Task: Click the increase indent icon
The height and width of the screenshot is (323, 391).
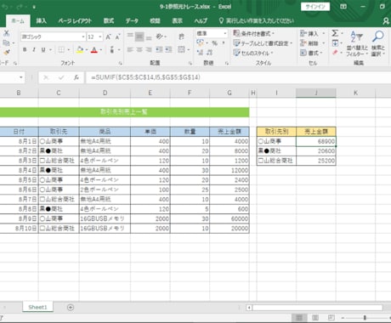Action: click(x=168, y=50)
